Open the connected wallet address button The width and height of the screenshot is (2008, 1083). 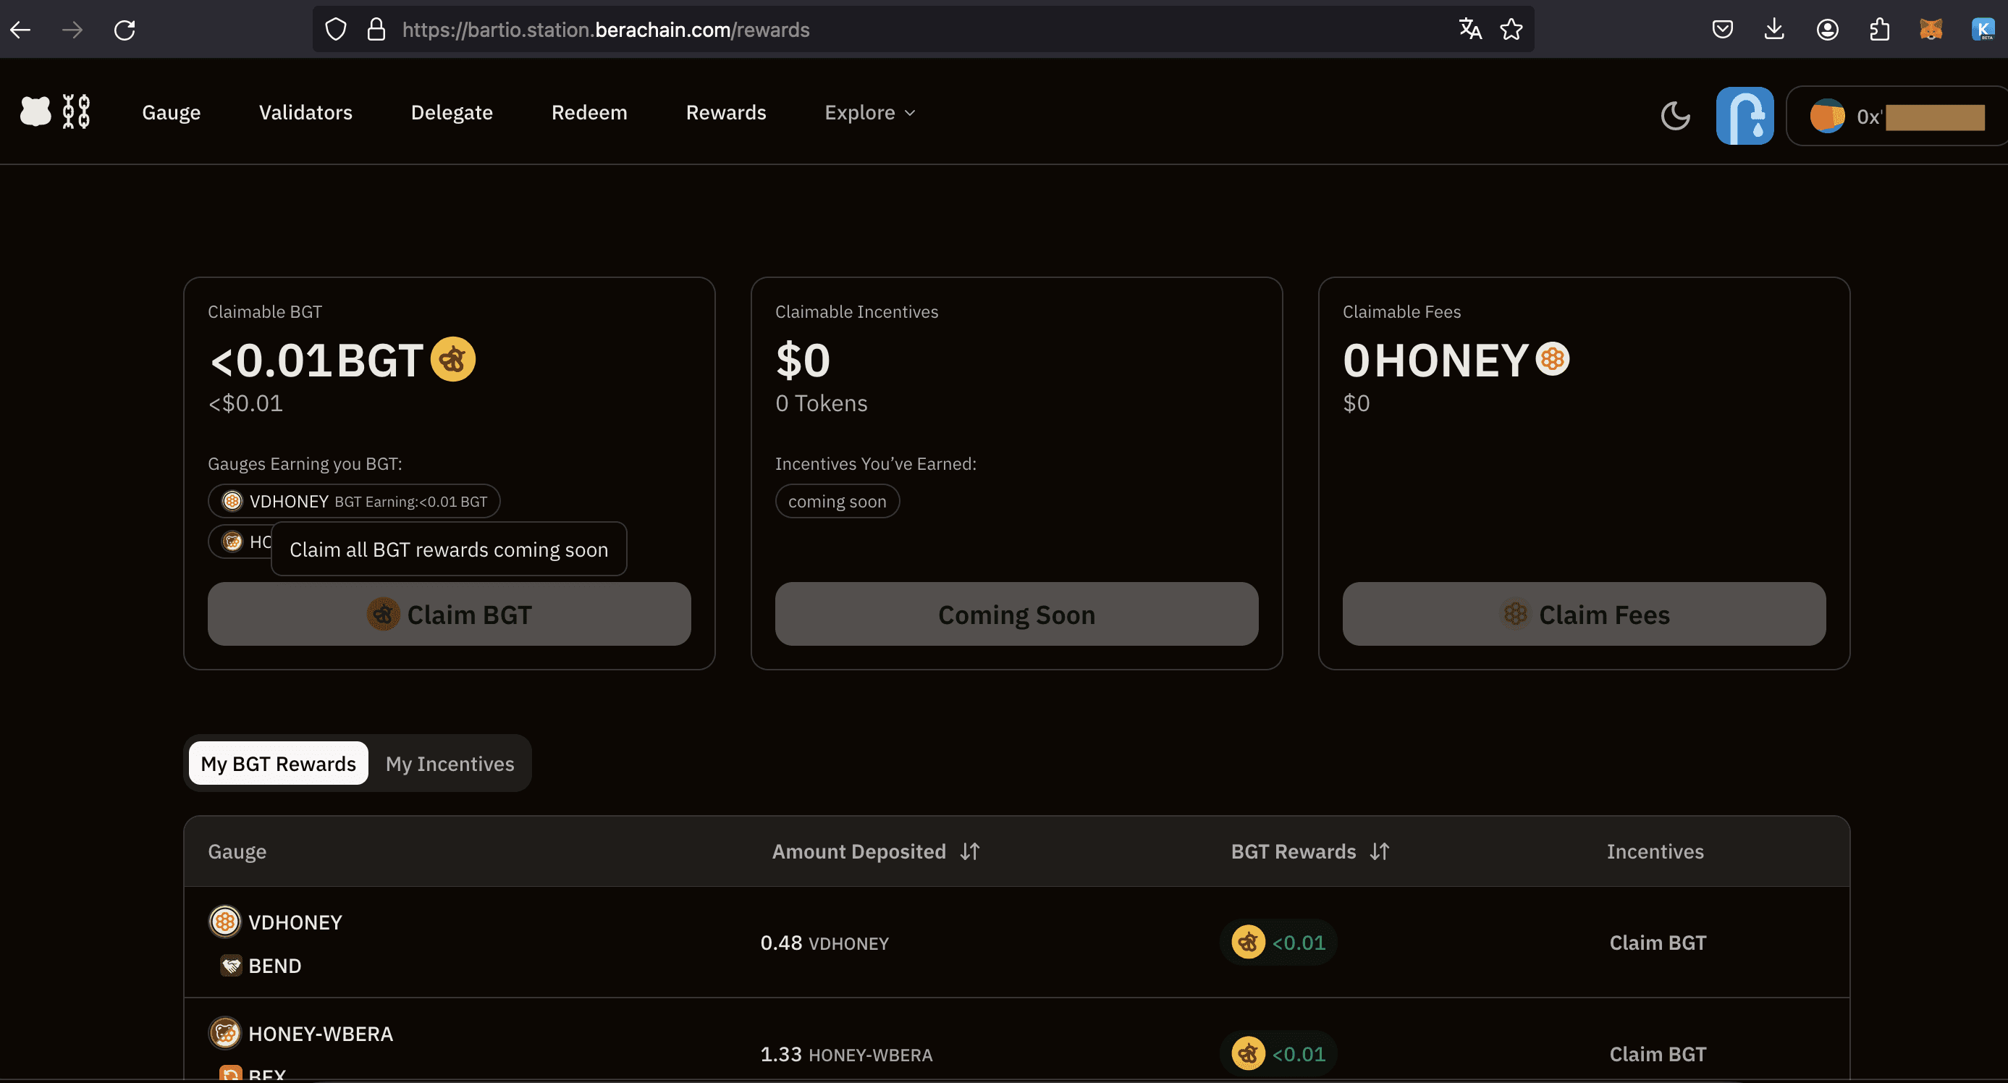pyautogui.click(x=1896, y=117)
